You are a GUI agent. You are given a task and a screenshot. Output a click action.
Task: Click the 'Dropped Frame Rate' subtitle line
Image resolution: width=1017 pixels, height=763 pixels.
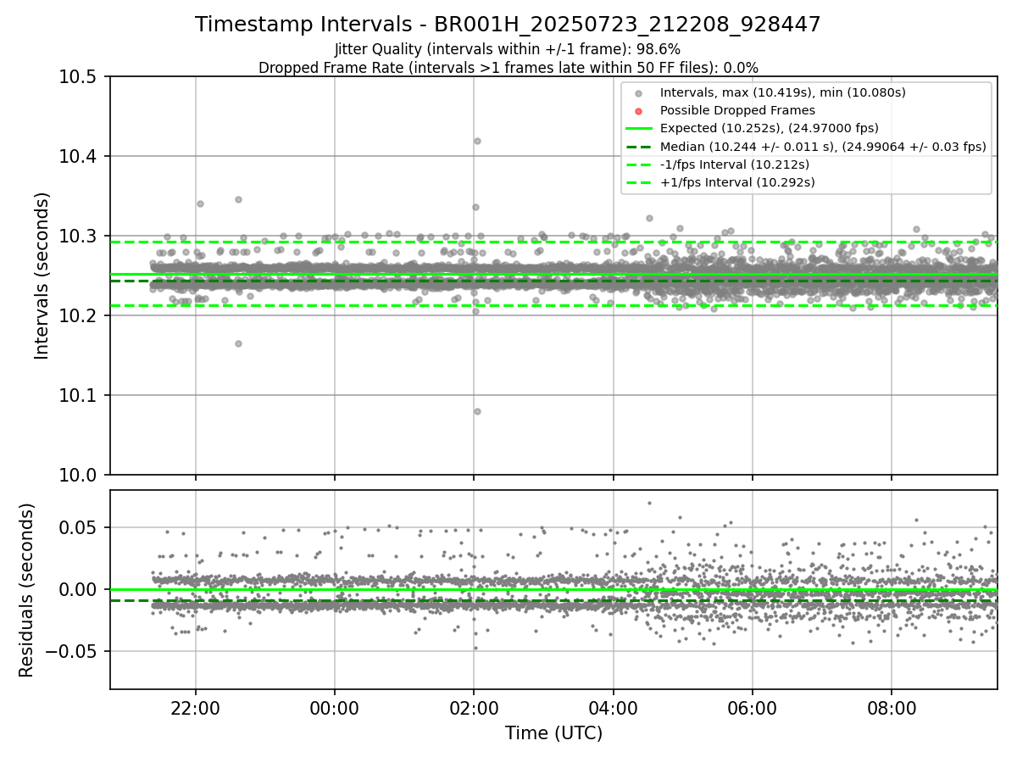(508, 67)
